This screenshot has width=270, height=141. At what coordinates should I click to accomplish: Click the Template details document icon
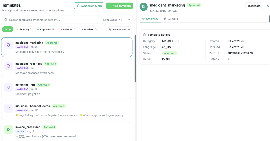(x=145, y=35)
